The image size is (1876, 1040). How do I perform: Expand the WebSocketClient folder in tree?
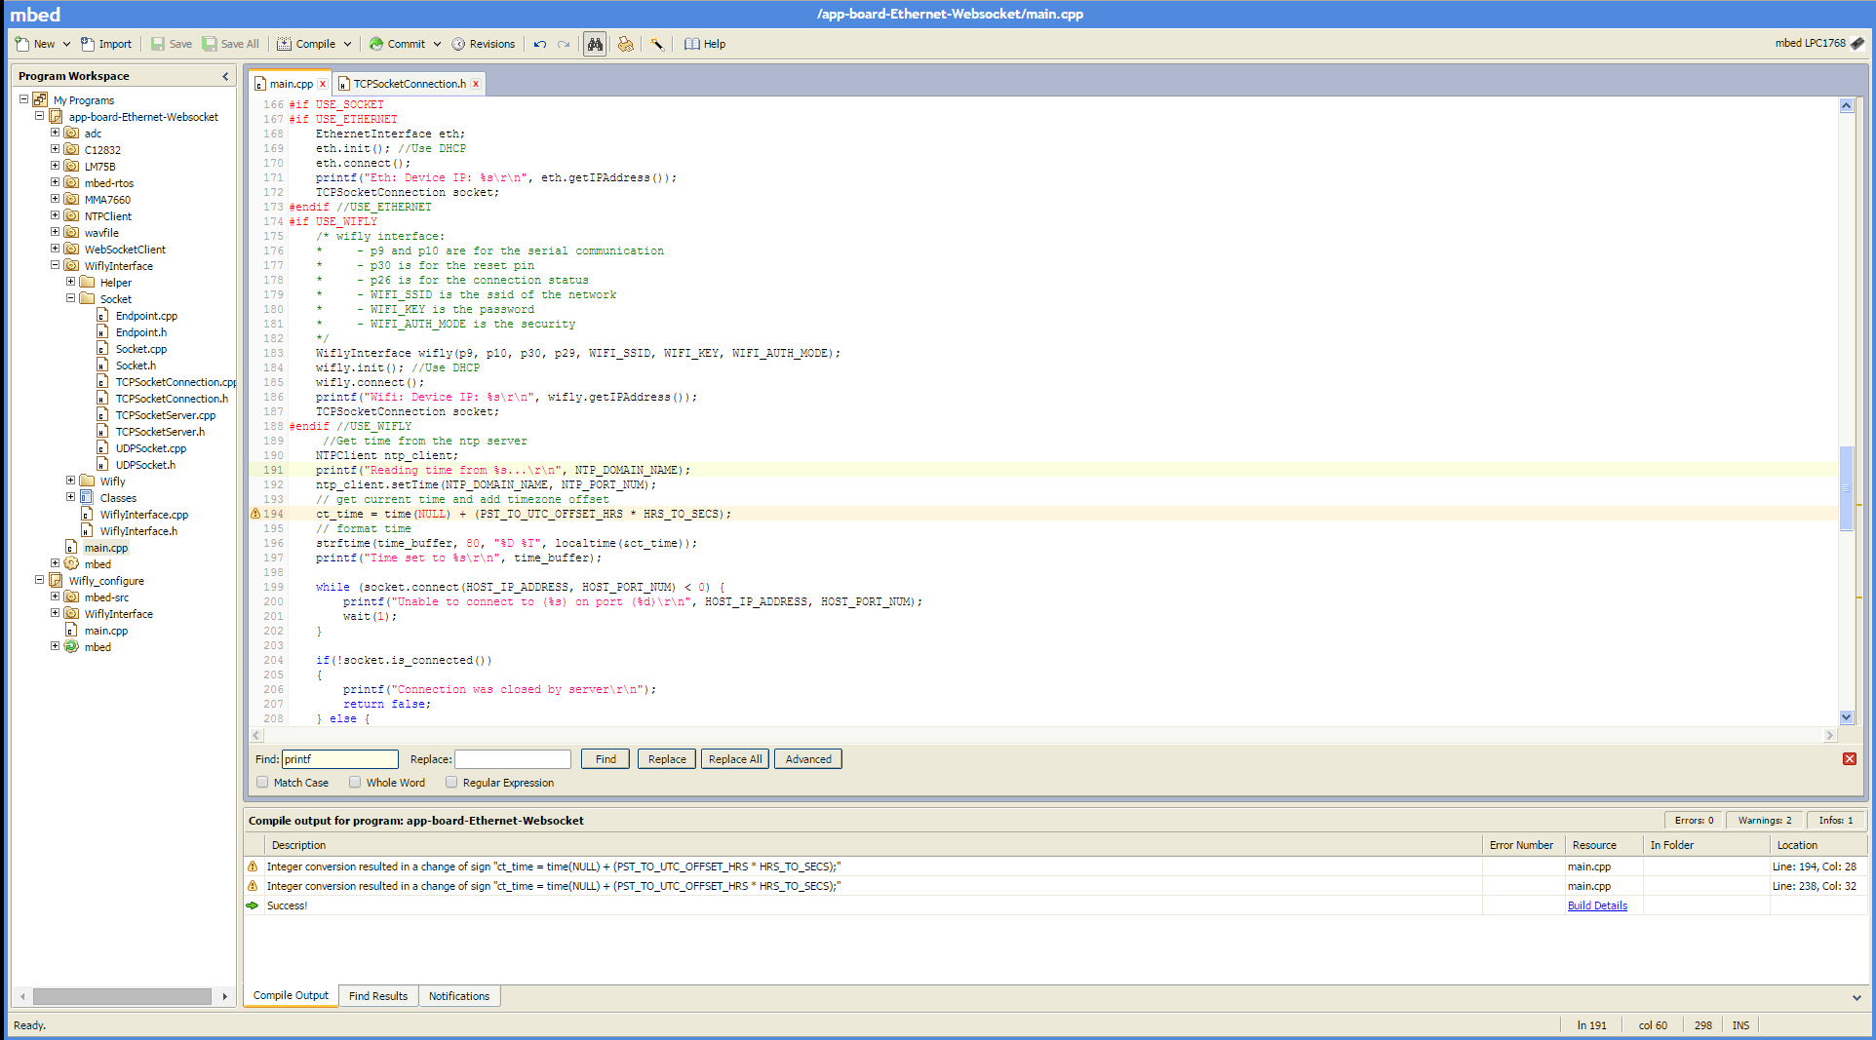tap(56, 249)
